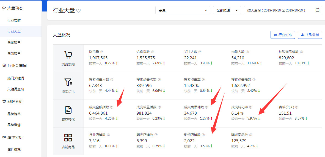Click the 成交转化率 value 6.14 %

coord(237,113)
